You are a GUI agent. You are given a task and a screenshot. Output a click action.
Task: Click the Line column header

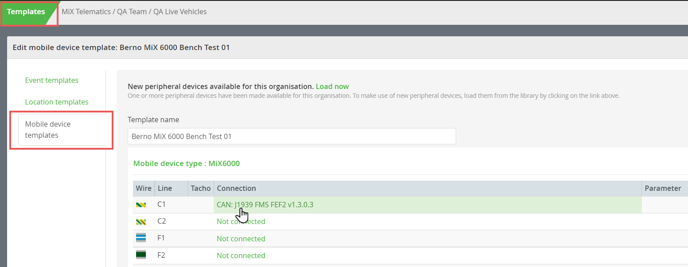pyautogui.click(x=171, y=188)
